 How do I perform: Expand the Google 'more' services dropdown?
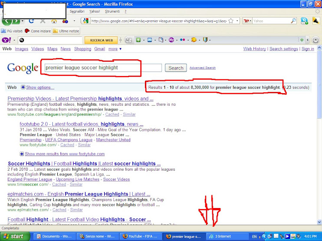[x=115, y=49]
